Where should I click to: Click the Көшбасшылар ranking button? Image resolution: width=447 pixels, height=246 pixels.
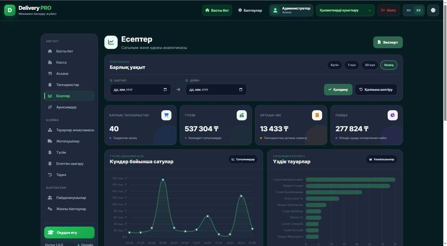[x=381, y=159]
